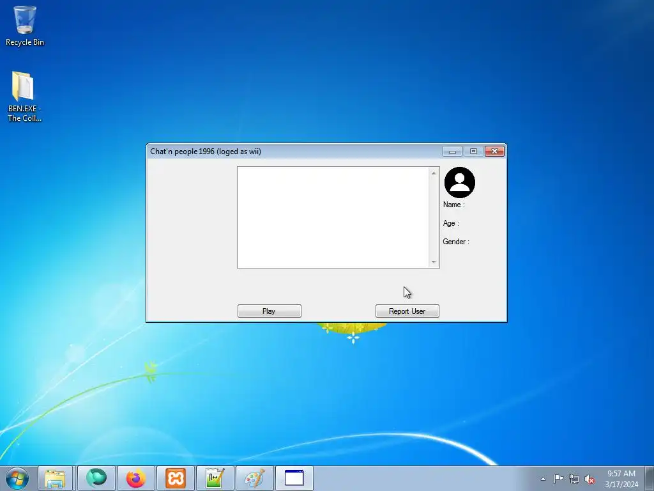Click the chat box scroll up arrow
The width and height of the screenshot is (654, 491).
[434, 173]
